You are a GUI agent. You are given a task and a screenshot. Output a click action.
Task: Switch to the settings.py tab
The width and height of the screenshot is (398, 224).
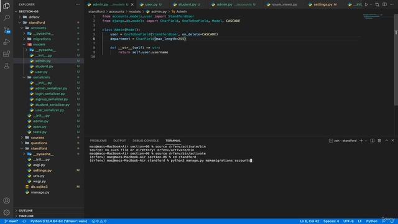[323, 4]
